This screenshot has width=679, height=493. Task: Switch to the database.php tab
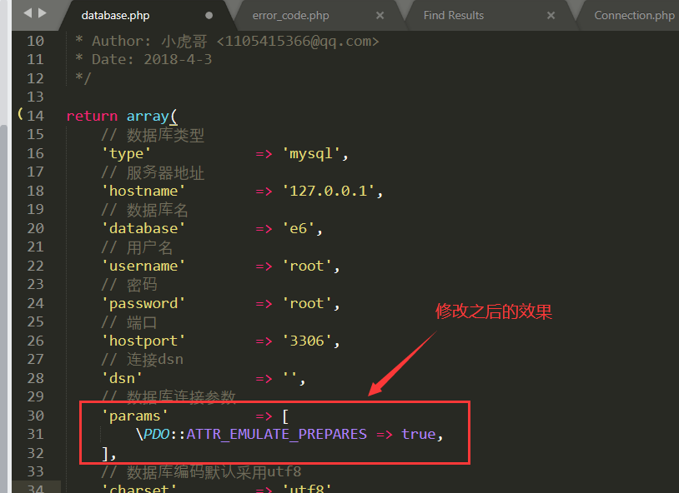pyautogui.click(x=115, y=16)
